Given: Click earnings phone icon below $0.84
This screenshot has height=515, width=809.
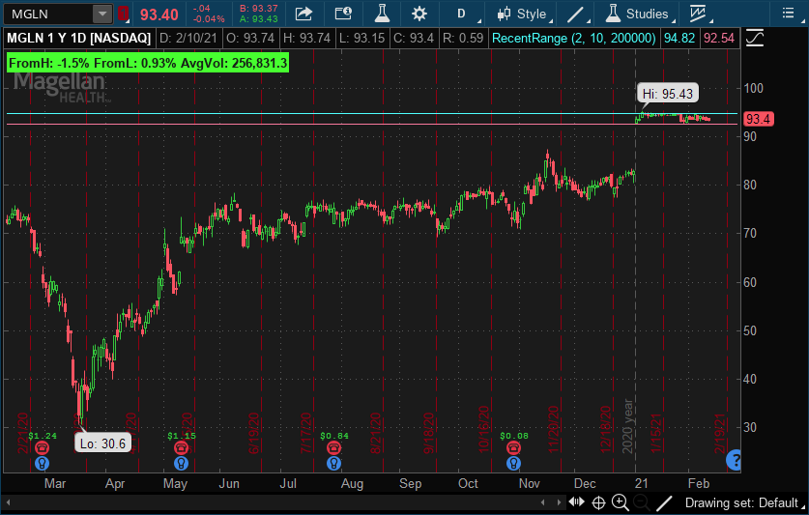Looking at the screenshot, I should 333,448.
